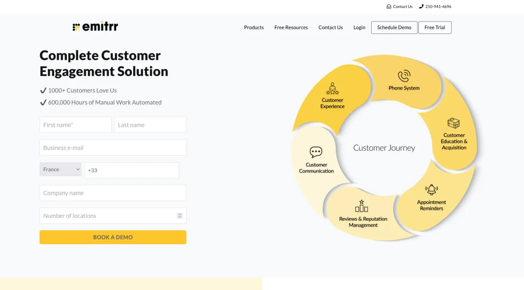Click the emitrr logo icon
The height and width of the screenshot is (290, 524).
(76, 27)
